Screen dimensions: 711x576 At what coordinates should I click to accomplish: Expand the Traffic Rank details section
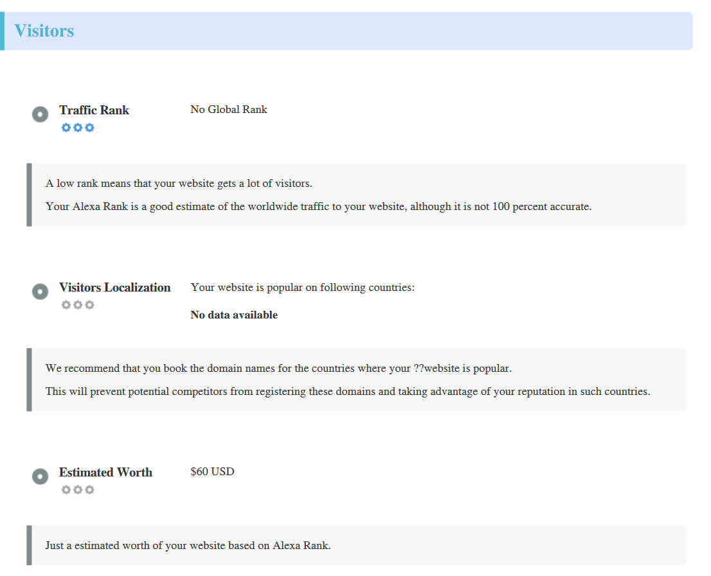coord(94,110)
